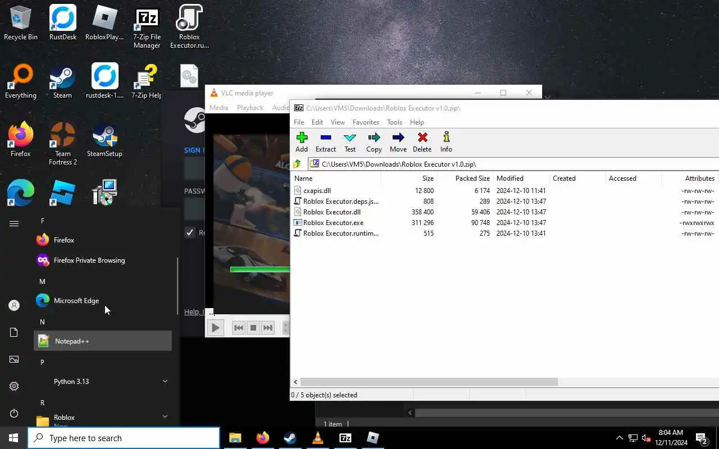Open the File menu in 7-Zip
This screenshot has width=719, height=449.
pos(299,122)
